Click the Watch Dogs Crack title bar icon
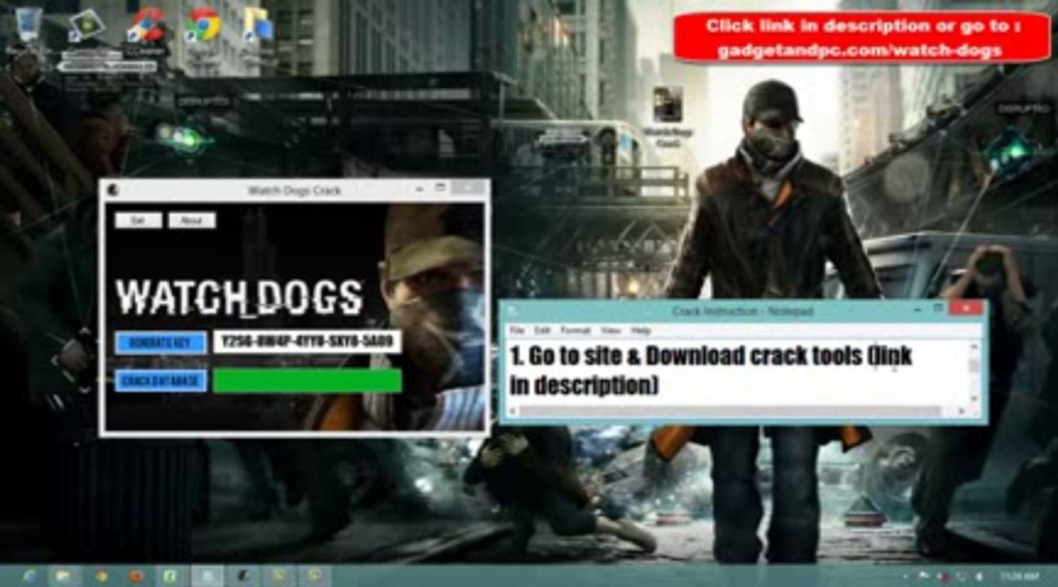The height and width of the screenshot is (587, 1058). [x=113, y=191]
